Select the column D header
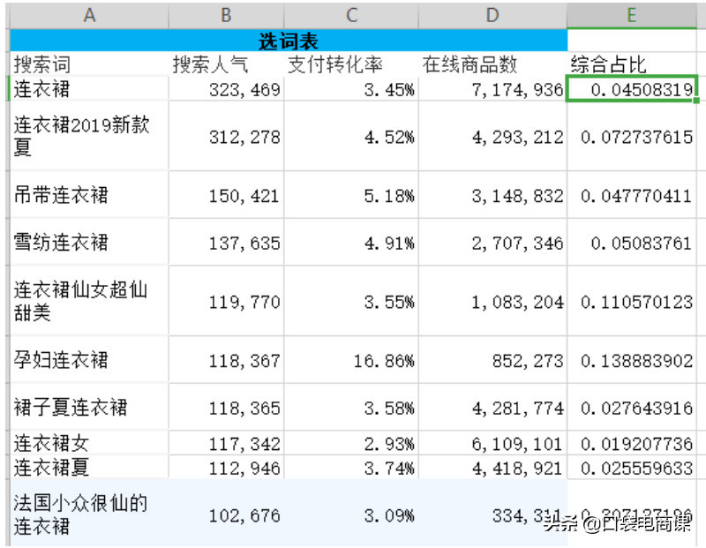 click(x=492, y=15)
